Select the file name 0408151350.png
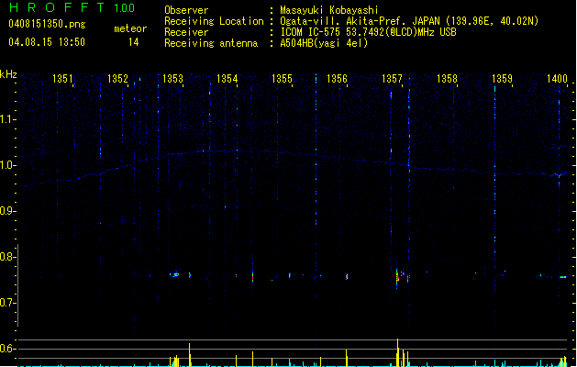 coord(47,24)
